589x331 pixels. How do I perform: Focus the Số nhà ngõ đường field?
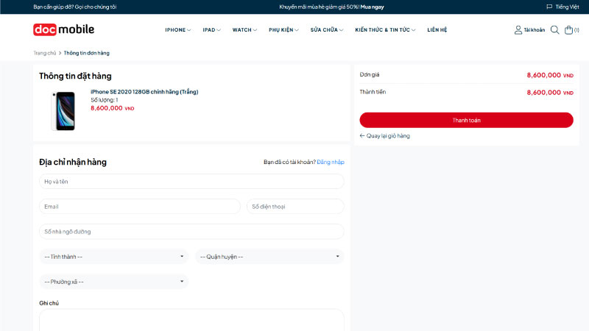(x=191, y=232)
